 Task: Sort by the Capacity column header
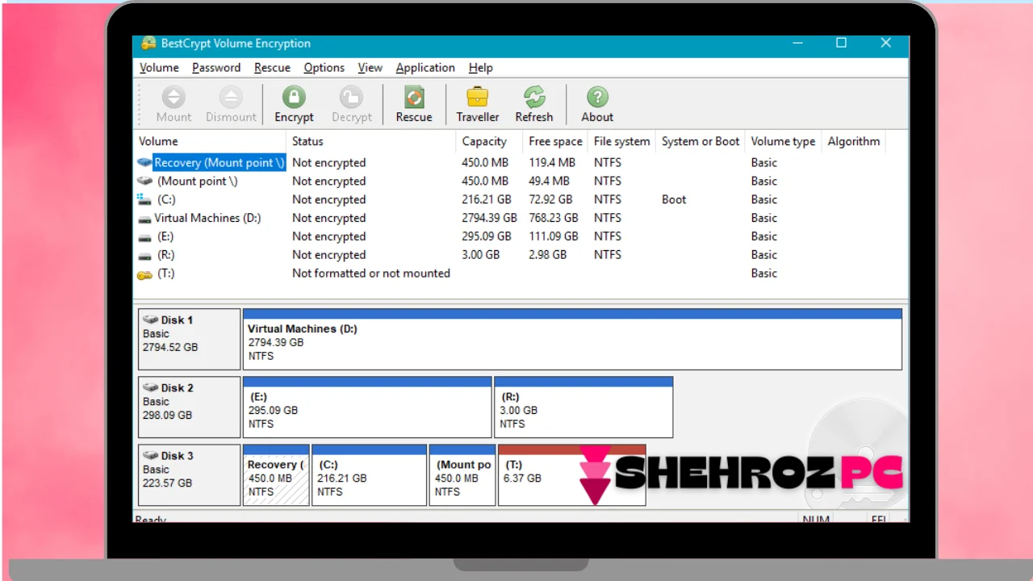click(x=490, y=141)
